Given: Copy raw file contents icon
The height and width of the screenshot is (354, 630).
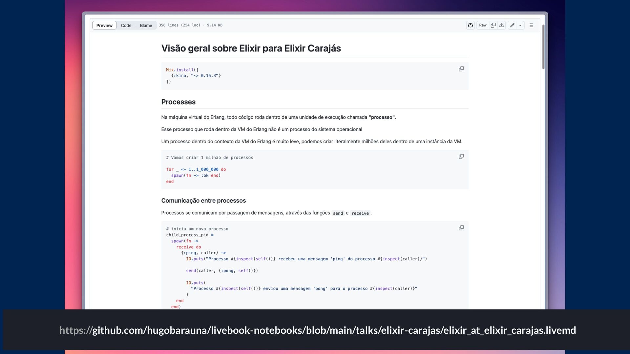Looking at the screenshot, I should [x=493, y=25].
